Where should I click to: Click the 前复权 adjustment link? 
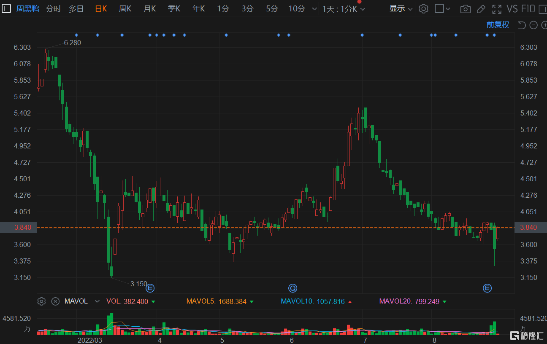(x=498, y=25)
